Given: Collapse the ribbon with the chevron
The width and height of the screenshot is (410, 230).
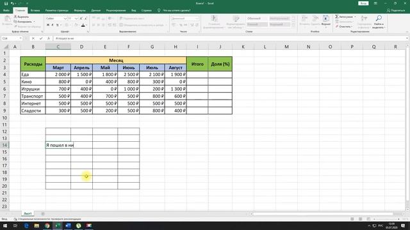Looking at the screenshot, I should click(407, 31).
